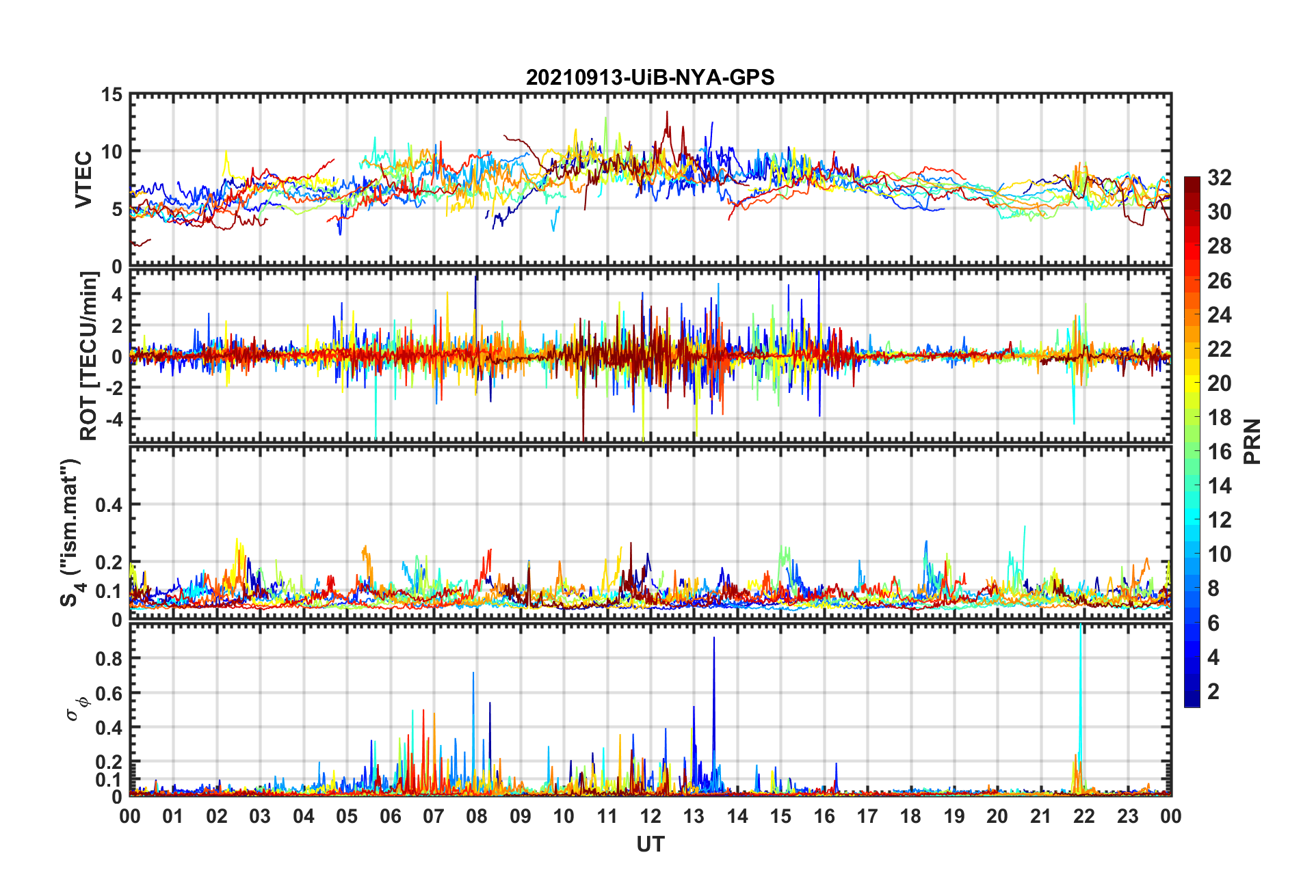The height and width of the screenshot is (883, 1301).
Task: Pick PRN colorbar tick label 24
Action: (x=1220, y=314)
